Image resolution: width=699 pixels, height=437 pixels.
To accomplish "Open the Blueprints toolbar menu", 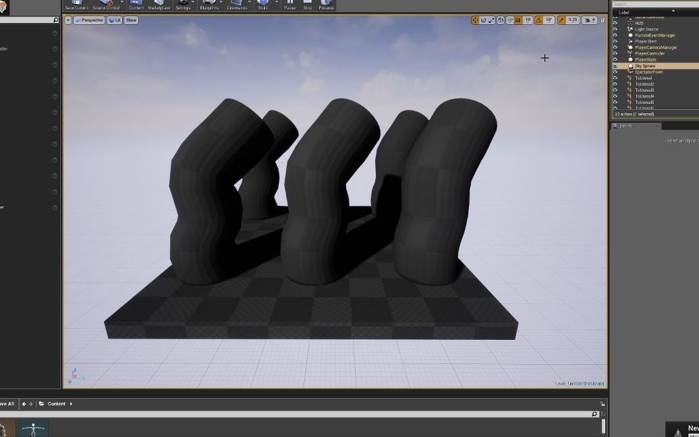I will (x=210, y=4).
